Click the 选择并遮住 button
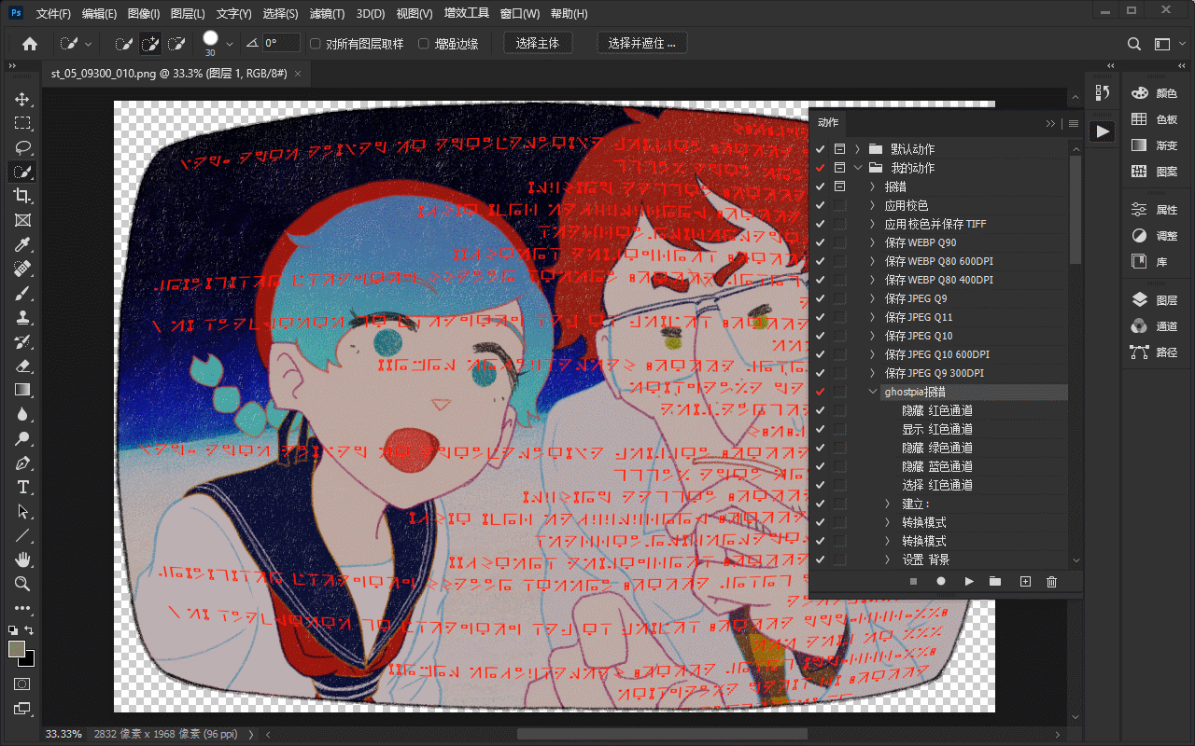This screenshot has width=1195, height=746. 642,44
